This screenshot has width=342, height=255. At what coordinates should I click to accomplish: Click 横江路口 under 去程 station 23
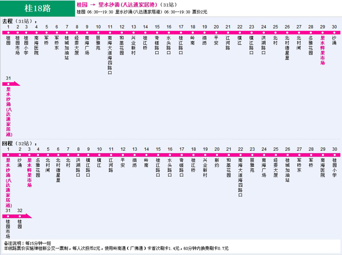(x=251, y=45)
